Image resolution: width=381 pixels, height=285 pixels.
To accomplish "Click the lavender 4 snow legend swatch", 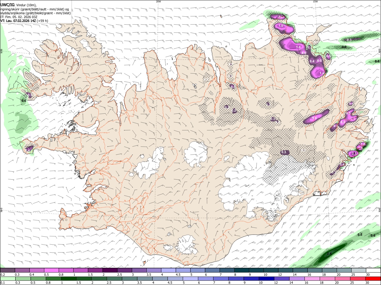I will coord(169,270).
